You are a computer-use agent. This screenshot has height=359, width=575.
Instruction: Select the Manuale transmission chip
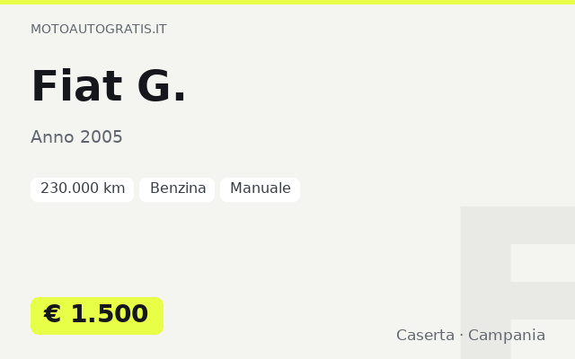(260, 189)
